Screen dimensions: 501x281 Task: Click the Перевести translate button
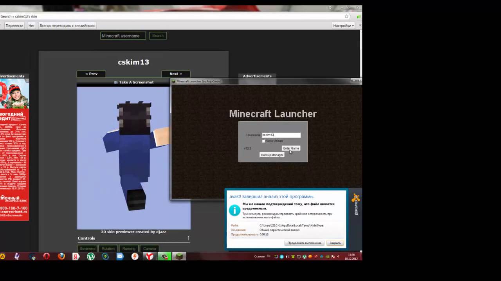tap(14, 25)
